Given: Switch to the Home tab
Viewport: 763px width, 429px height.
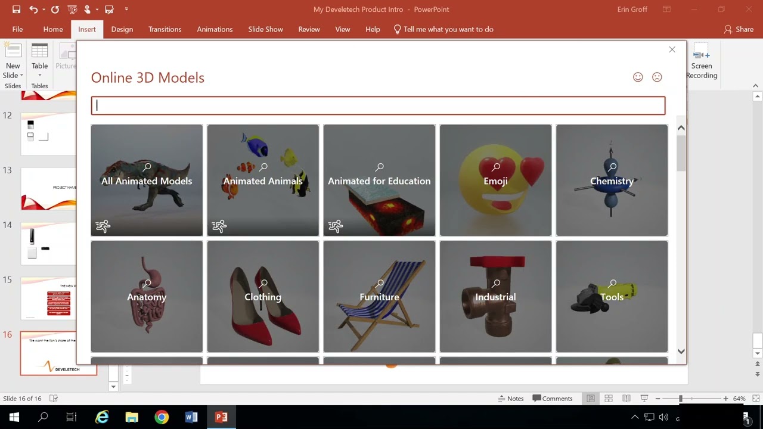Looking at the screenshot, I should (x=53, y=29).
